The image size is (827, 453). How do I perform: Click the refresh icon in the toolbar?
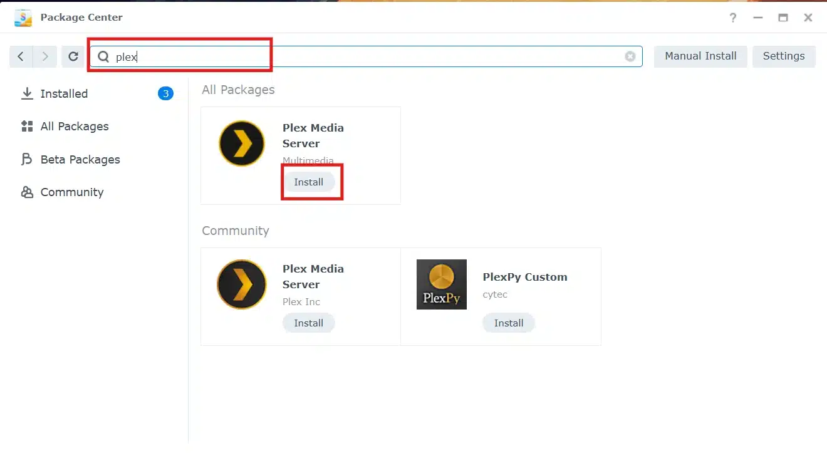(x=73, y=56)
